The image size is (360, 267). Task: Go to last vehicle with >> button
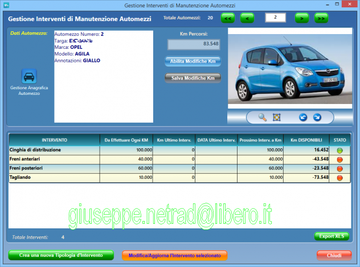pos(321,18)
